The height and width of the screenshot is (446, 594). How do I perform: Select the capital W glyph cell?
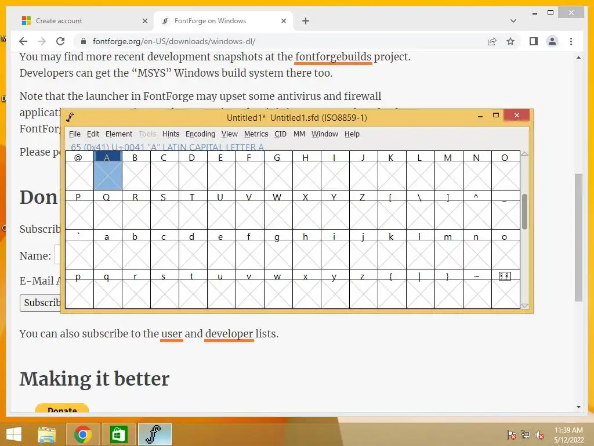coord(278,210)
